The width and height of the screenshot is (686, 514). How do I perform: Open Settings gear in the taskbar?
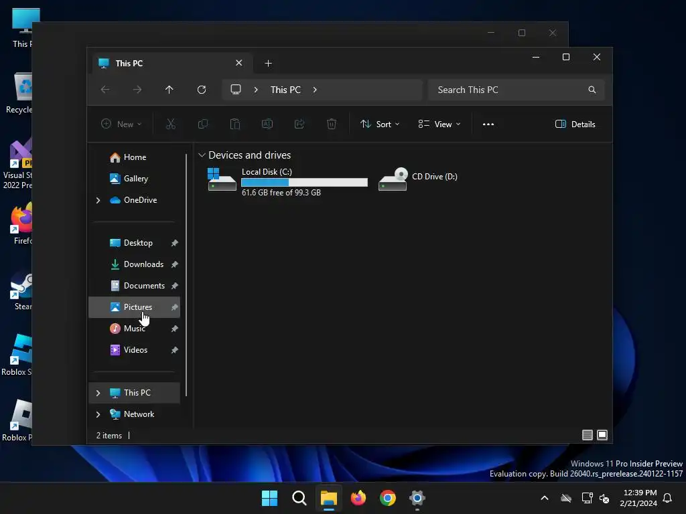(x=417, y=498)
